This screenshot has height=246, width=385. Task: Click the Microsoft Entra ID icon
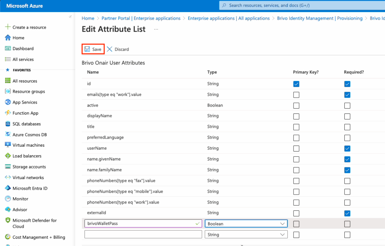coord(8,188)
